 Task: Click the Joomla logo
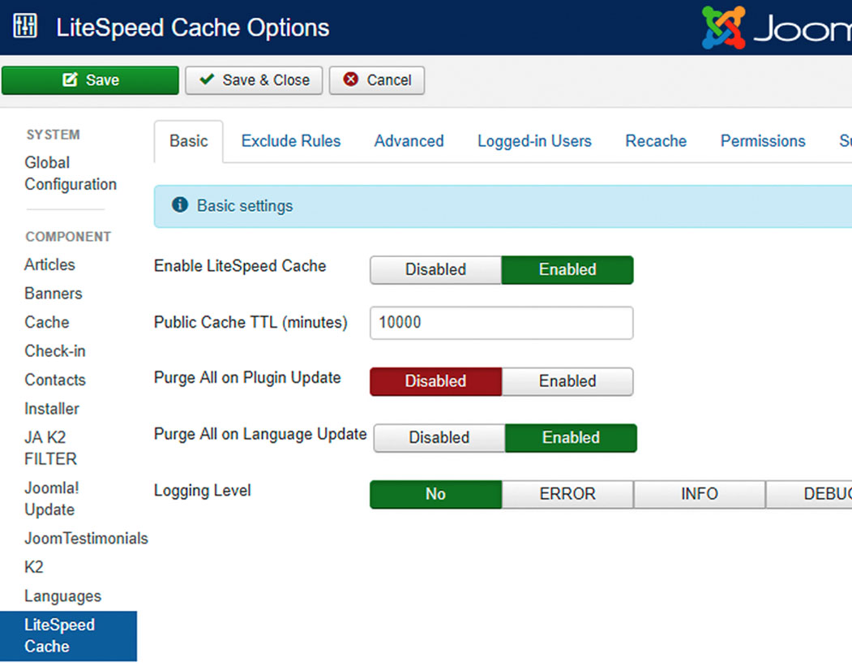777,28
